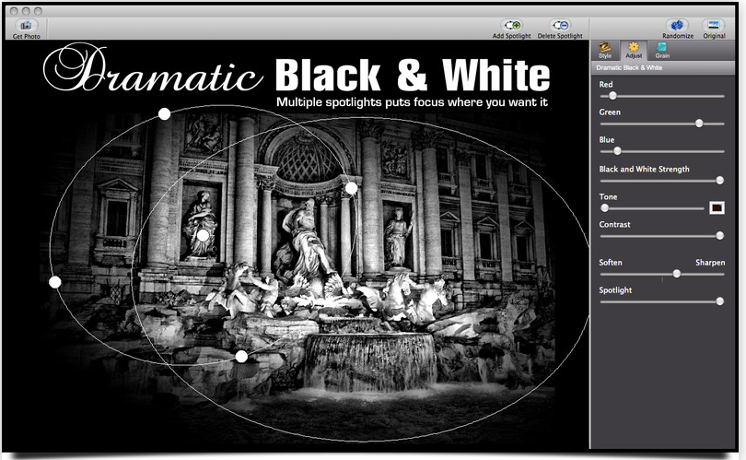Switch to the Style tab
Image resolution: width=746 pixels, height=460 pixels.
pyautogui.click(x=605, y=50)
